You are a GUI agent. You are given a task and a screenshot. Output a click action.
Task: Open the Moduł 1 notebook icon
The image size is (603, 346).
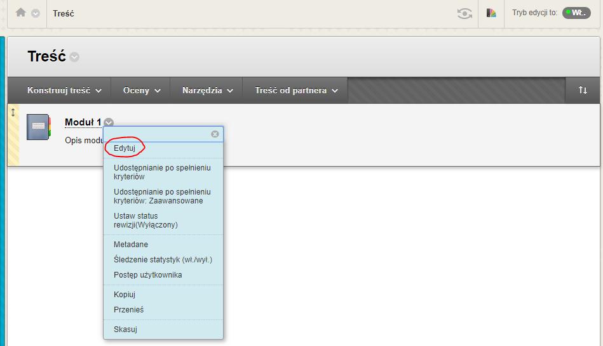click(39, 127)
